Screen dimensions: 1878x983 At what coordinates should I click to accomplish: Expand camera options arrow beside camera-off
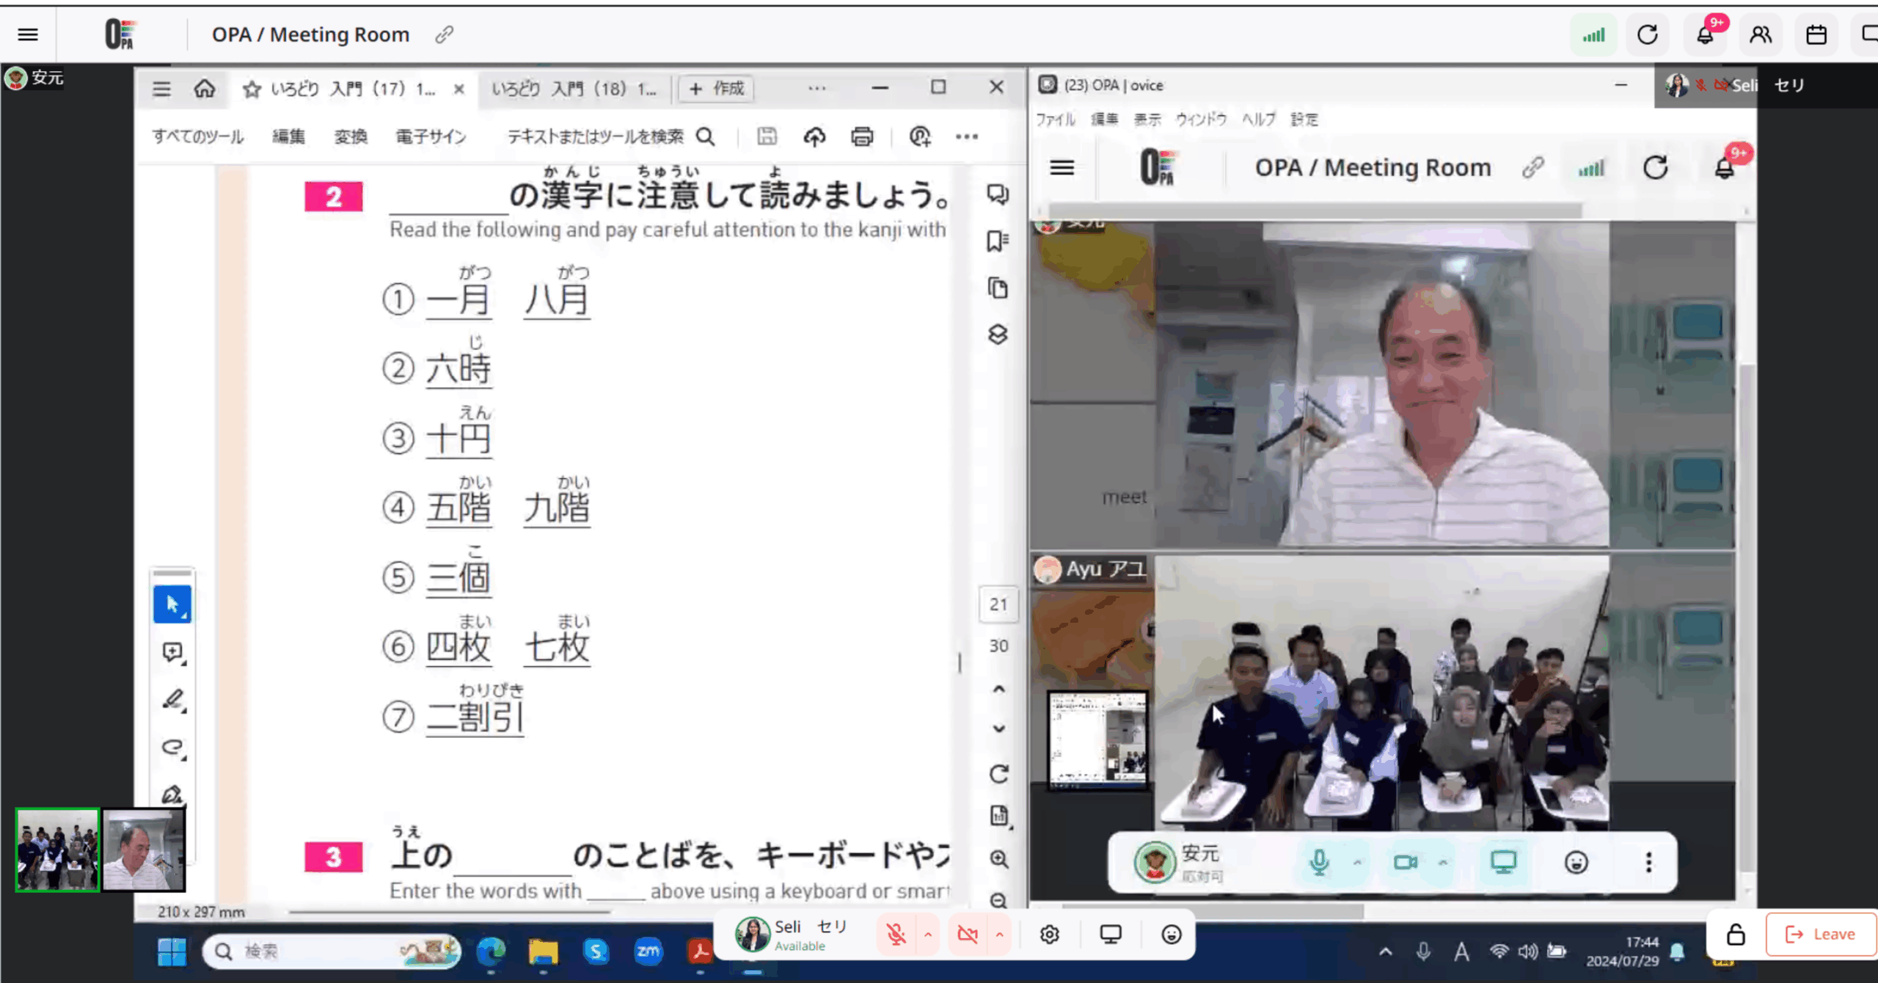click(x=999, y=934)
